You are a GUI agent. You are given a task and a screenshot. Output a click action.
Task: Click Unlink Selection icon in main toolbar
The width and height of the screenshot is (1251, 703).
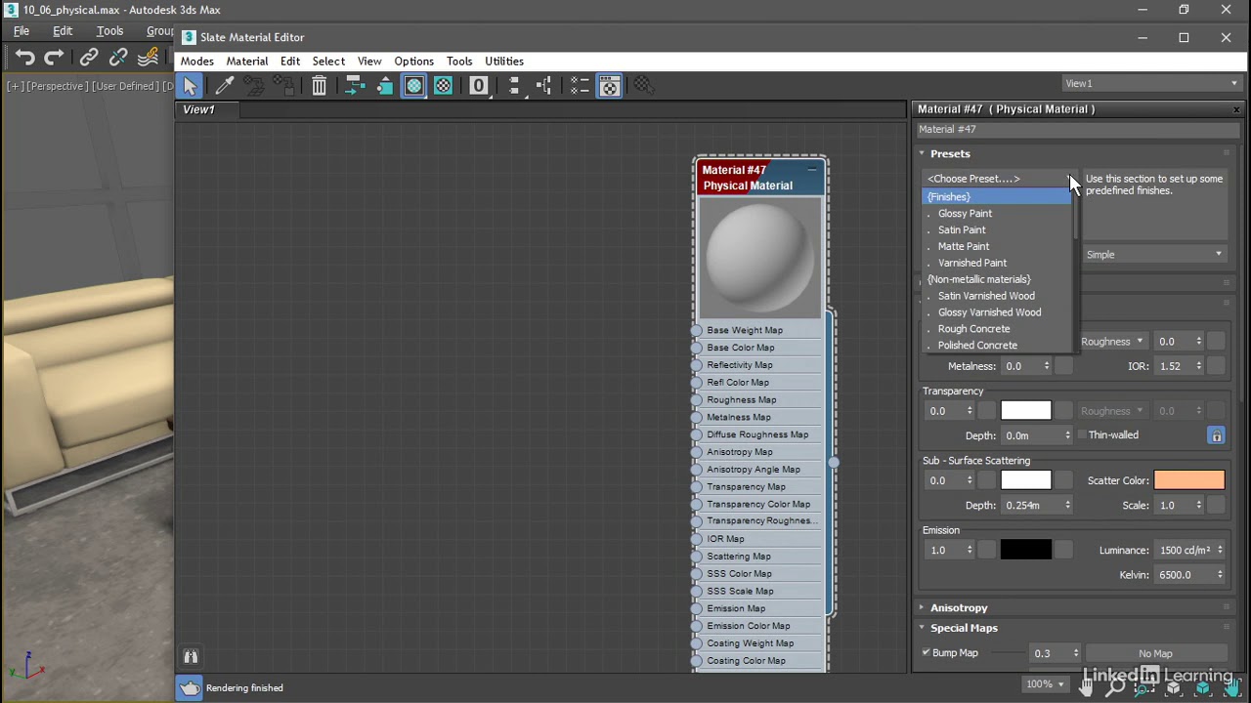coord(118,58)
